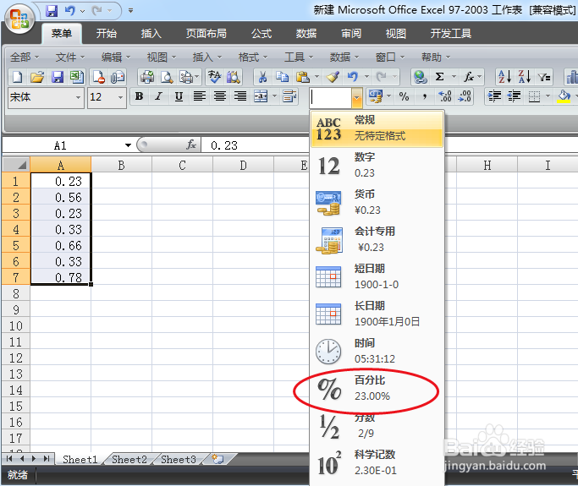Select the 货币 currency format option
The height and width of the screenshot is (486, 578).
point(377,202)
